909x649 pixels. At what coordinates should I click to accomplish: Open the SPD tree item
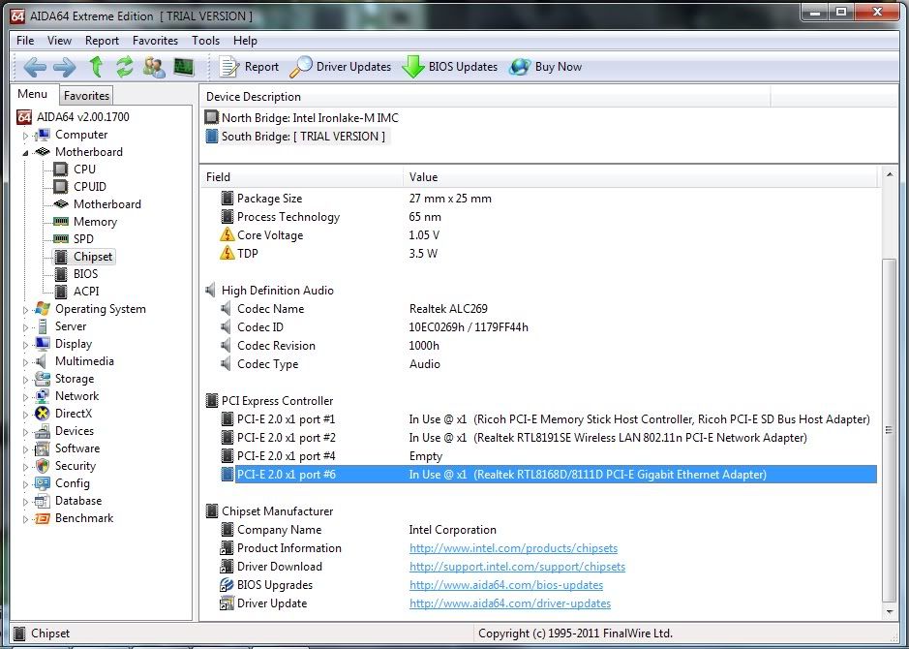[83, 239]
